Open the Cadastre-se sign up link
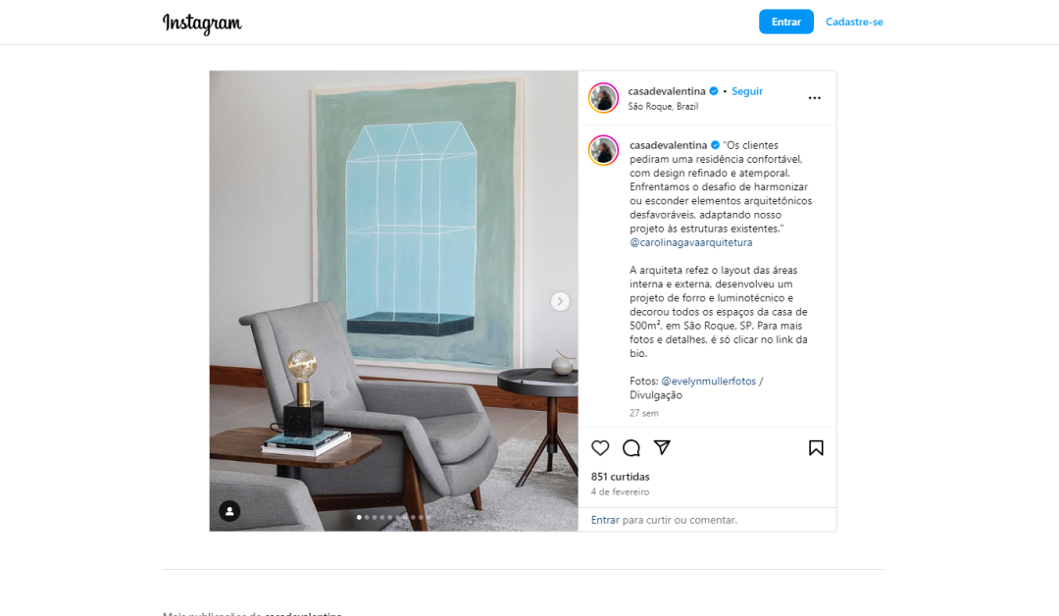 click(x=854, y=22)
